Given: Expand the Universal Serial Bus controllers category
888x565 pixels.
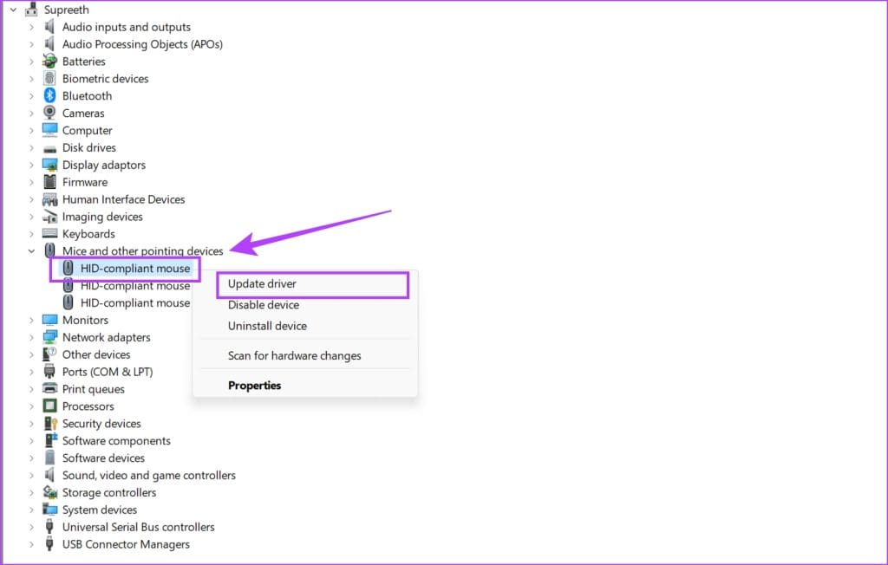Looking at the screenshot, I should pyautogui.click(x=31, y=527).
